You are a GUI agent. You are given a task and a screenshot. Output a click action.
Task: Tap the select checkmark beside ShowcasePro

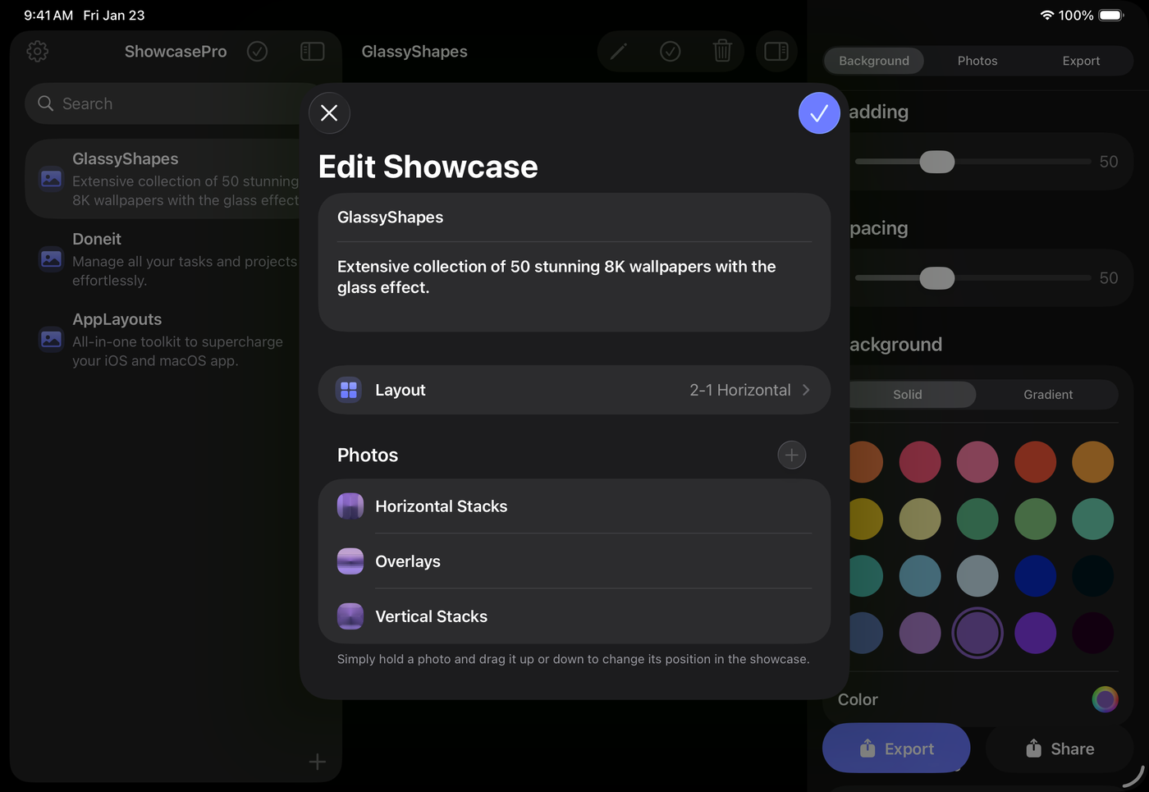258,52
